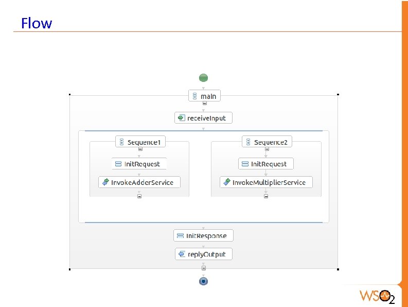Image resolution: width=408 pixels, height=307 pixels.
Task: Click the InvokeAdderService invoke icon
Action: [x=105, y=182]
